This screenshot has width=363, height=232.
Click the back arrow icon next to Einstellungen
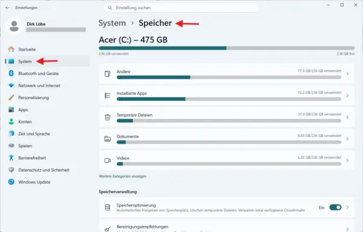click(7, 8)
